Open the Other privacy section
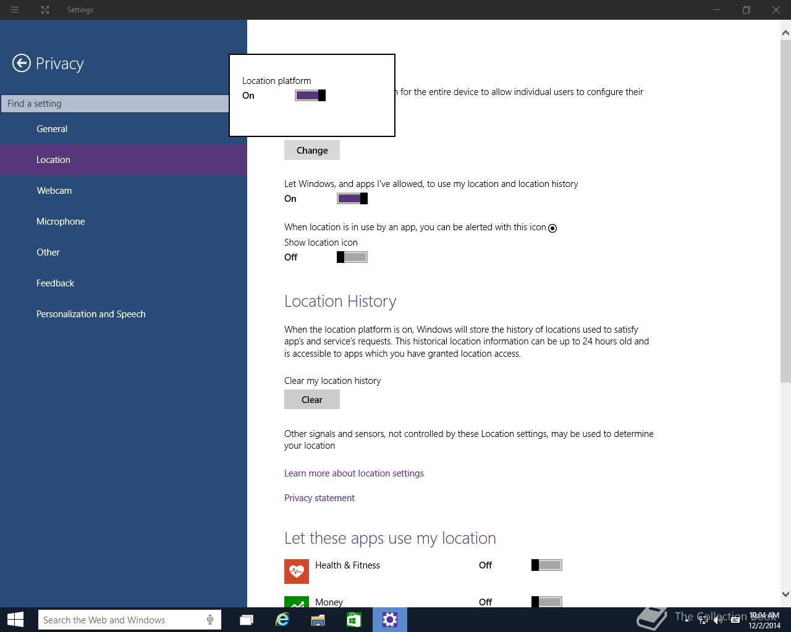 (124, 252)
